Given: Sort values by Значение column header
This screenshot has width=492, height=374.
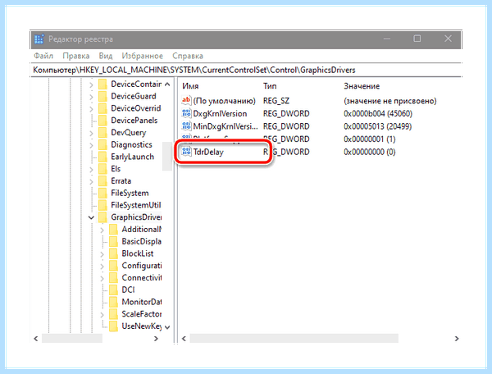Looking at the screenshot, I should [x=362, y=86].
